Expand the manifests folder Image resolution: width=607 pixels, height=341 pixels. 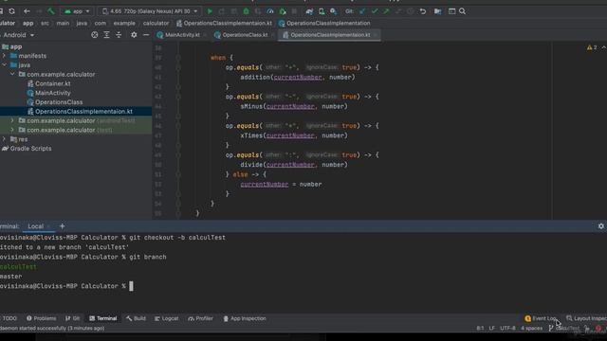click(x=4, y=56)
